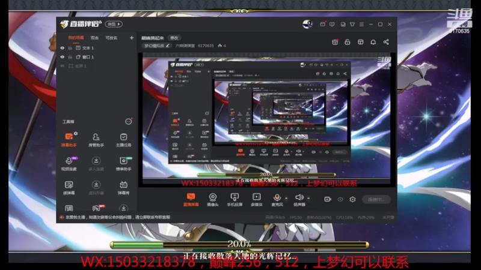The height and width of the screenshot is (270, 481).
Task: Start recording with the video camera icon
Action: pos(328,199)
